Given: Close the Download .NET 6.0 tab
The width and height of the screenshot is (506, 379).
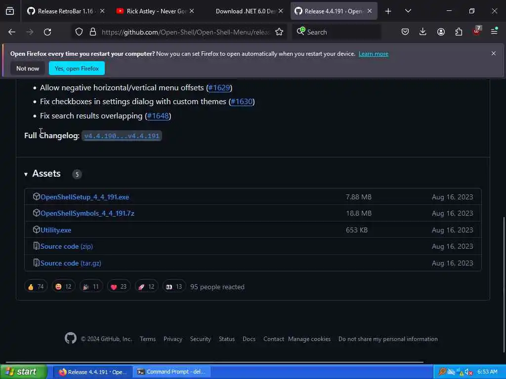Looking at the screenshot, I should 281,11.
